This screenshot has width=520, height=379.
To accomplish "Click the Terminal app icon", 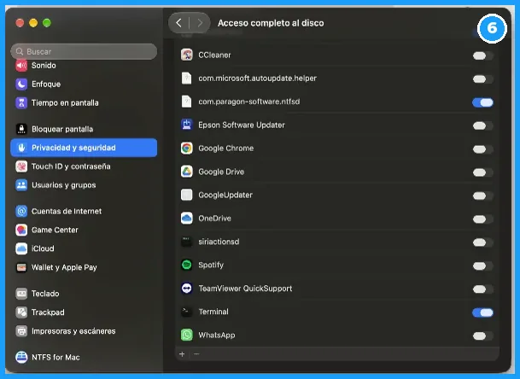I will [187, 312].
